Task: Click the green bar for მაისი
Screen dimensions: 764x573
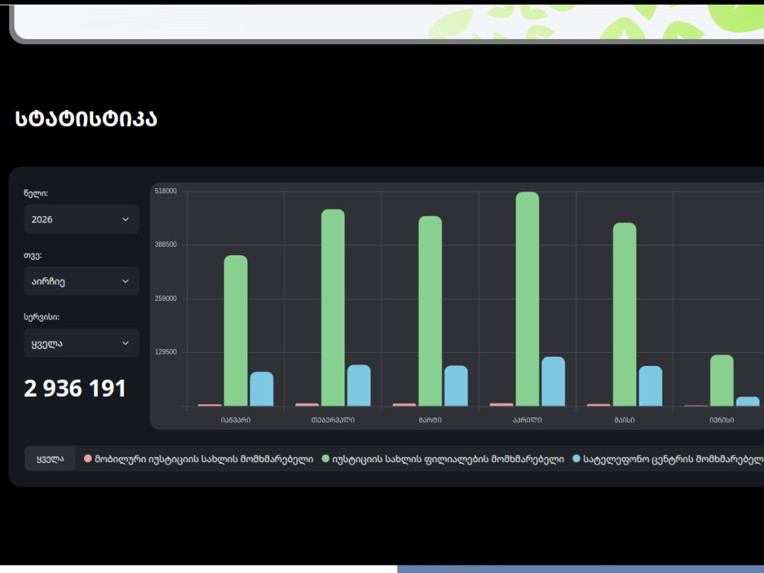Action: (625, 314)
